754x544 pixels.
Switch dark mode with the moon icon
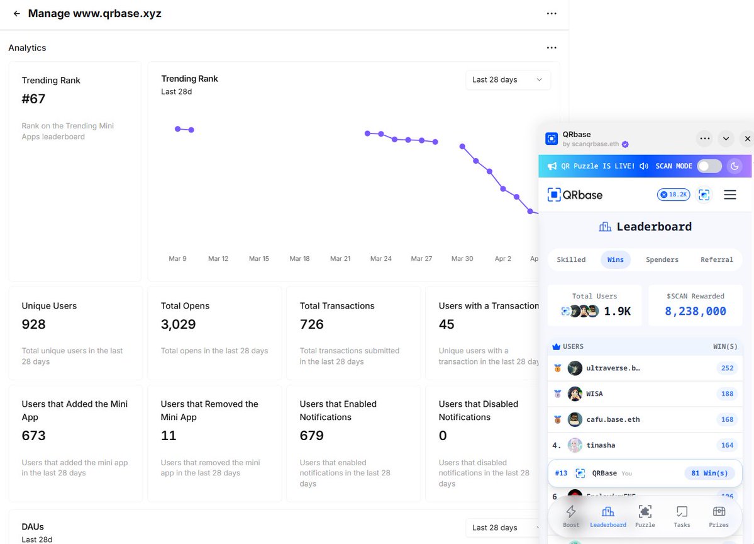pyautogui.click(x=735, y=166)
